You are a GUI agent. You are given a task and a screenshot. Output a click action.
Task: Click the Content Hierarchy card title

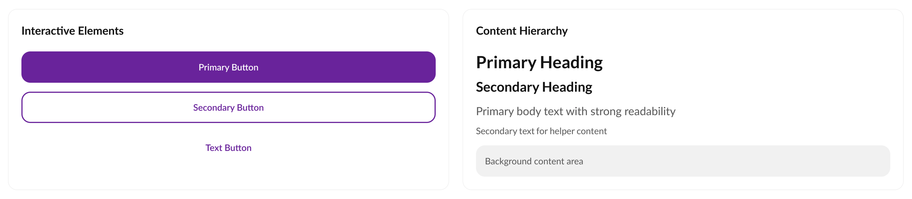[521, 31]
